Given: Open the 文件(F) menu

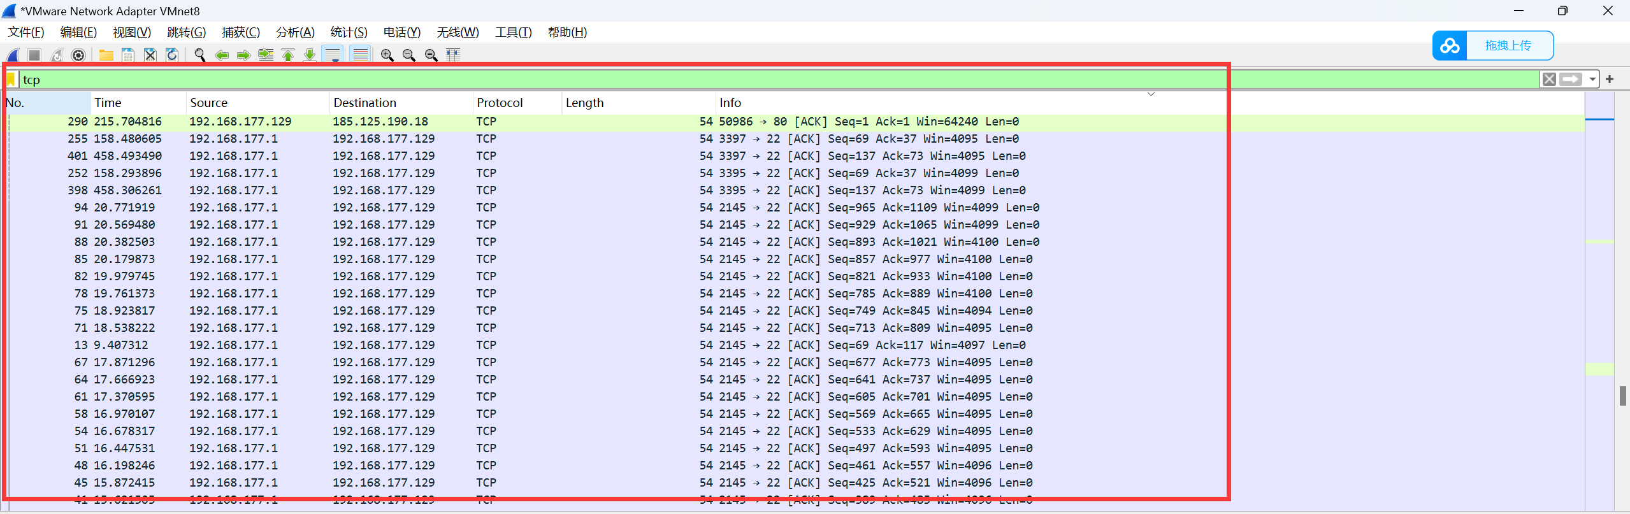Looking at the screenshot, I should pyautogui.click(x=26, y=32).
